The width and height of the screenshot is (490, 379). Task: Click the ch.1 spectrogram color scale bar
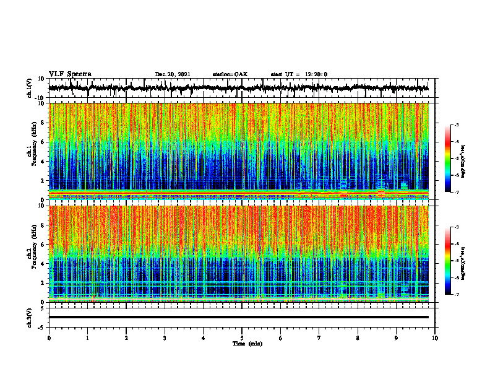pyautogui.click(x=447, y=159)
